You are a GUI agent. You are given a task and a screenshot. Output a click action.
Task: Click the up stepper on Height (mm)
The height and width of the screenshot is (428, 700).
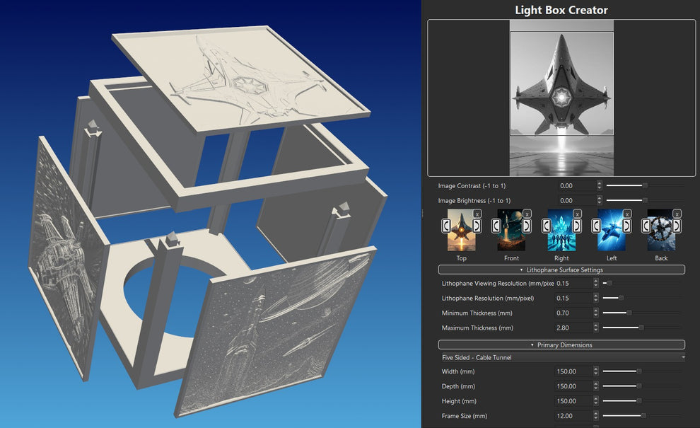pyautogui.click(x=596, y=398)
